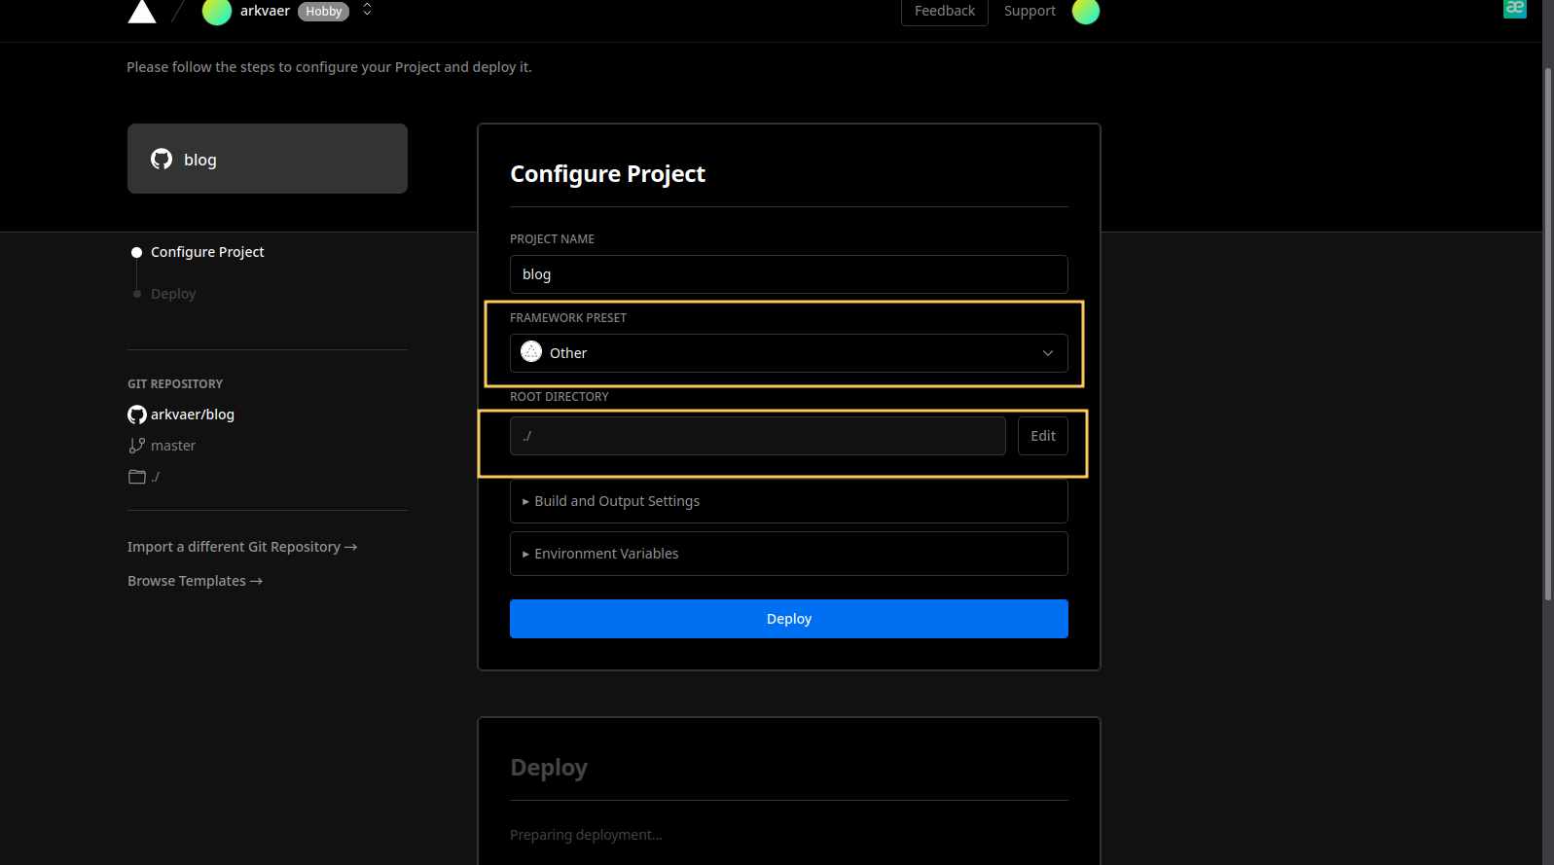This screenshot has width=1554, height=865.
Task: Click GitHub icon beside arkvaer/blog
Action: point(137,414)
